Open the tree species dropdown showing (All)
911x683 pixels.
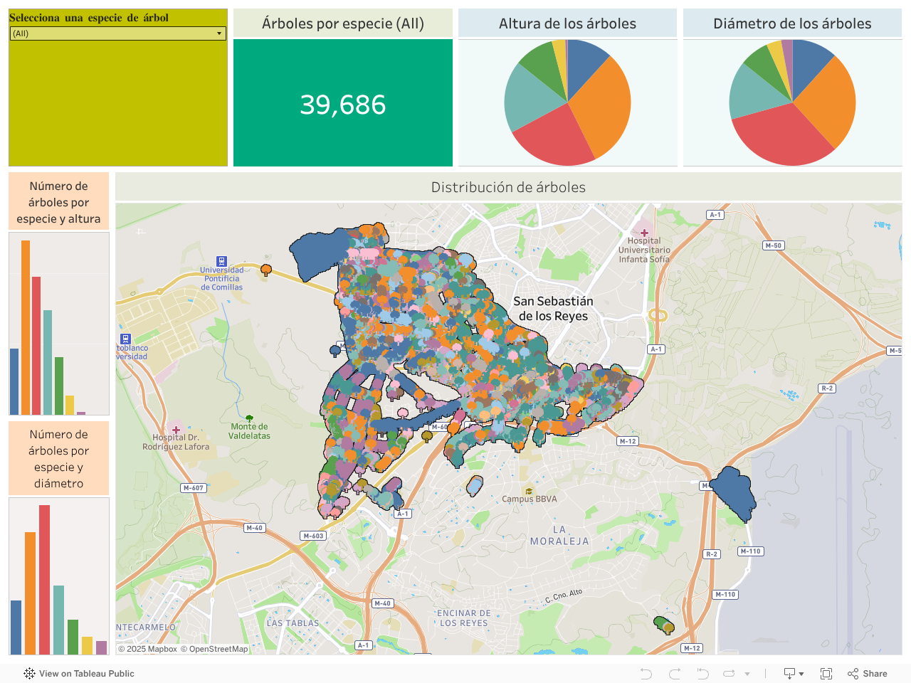tap(117, 33)
